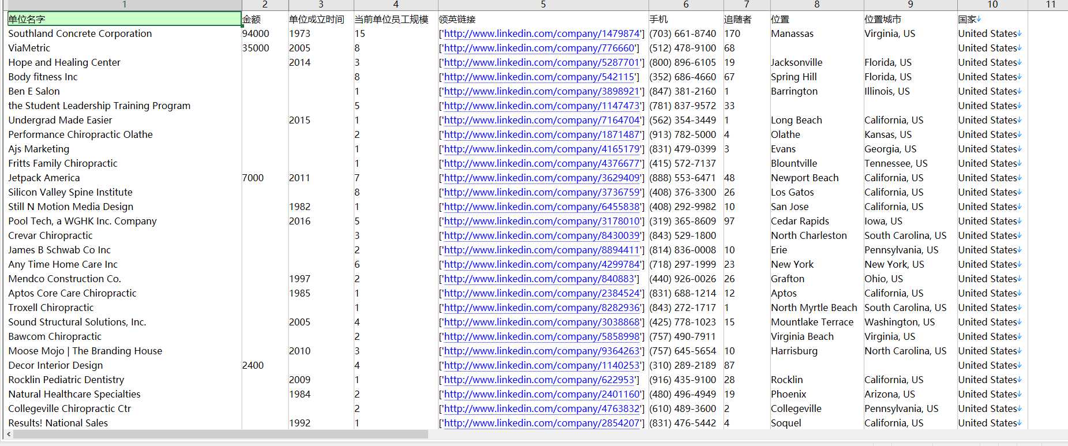This screenshot has height=446, width=1068.
Task: Select the Moose Mojo | The Branding House cell
Action: click(x=124, y=351)
